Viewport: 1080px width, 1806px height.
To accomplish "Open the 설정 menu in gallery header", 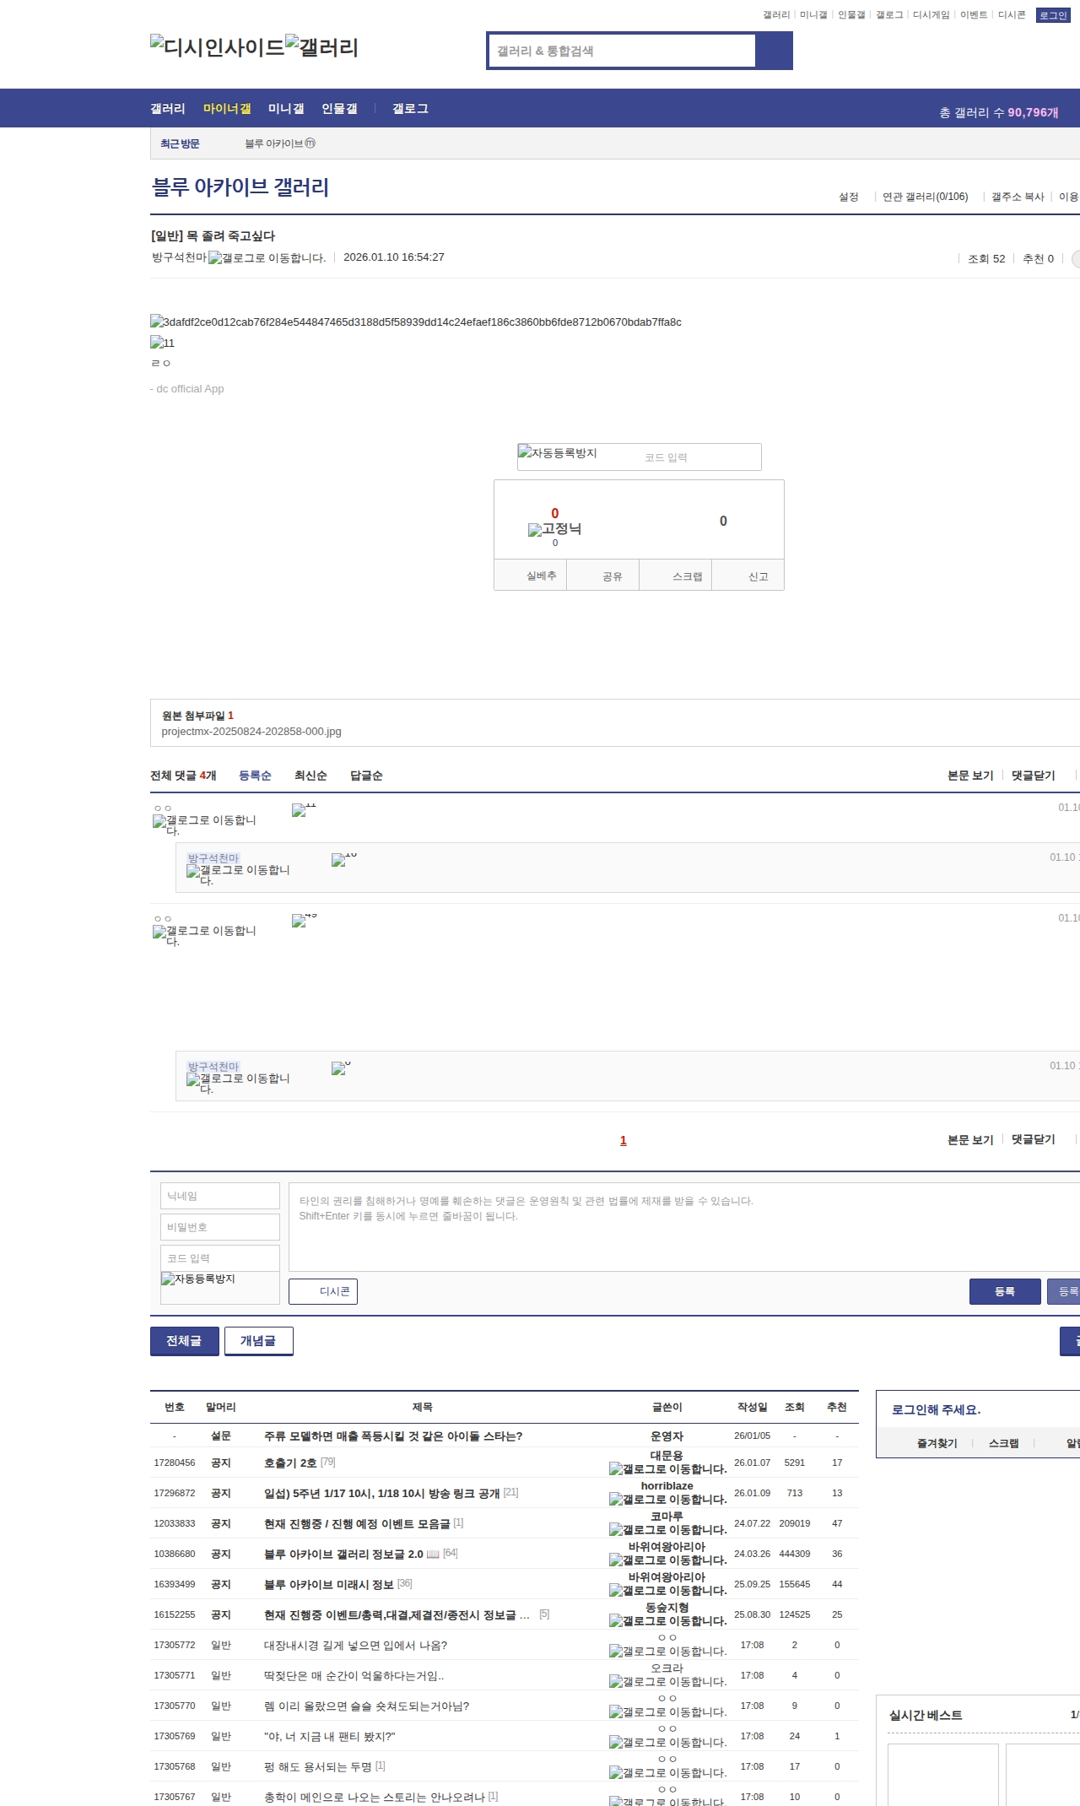I will pyautogui.click(x=848, y=197).
